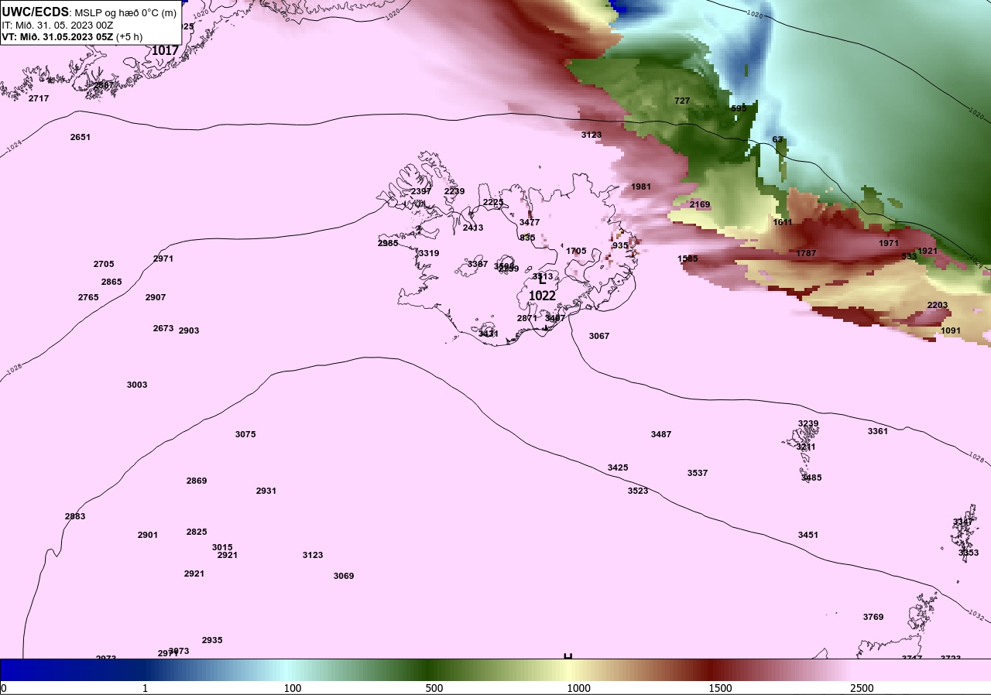Click the 2865 value

pos(111,282)
